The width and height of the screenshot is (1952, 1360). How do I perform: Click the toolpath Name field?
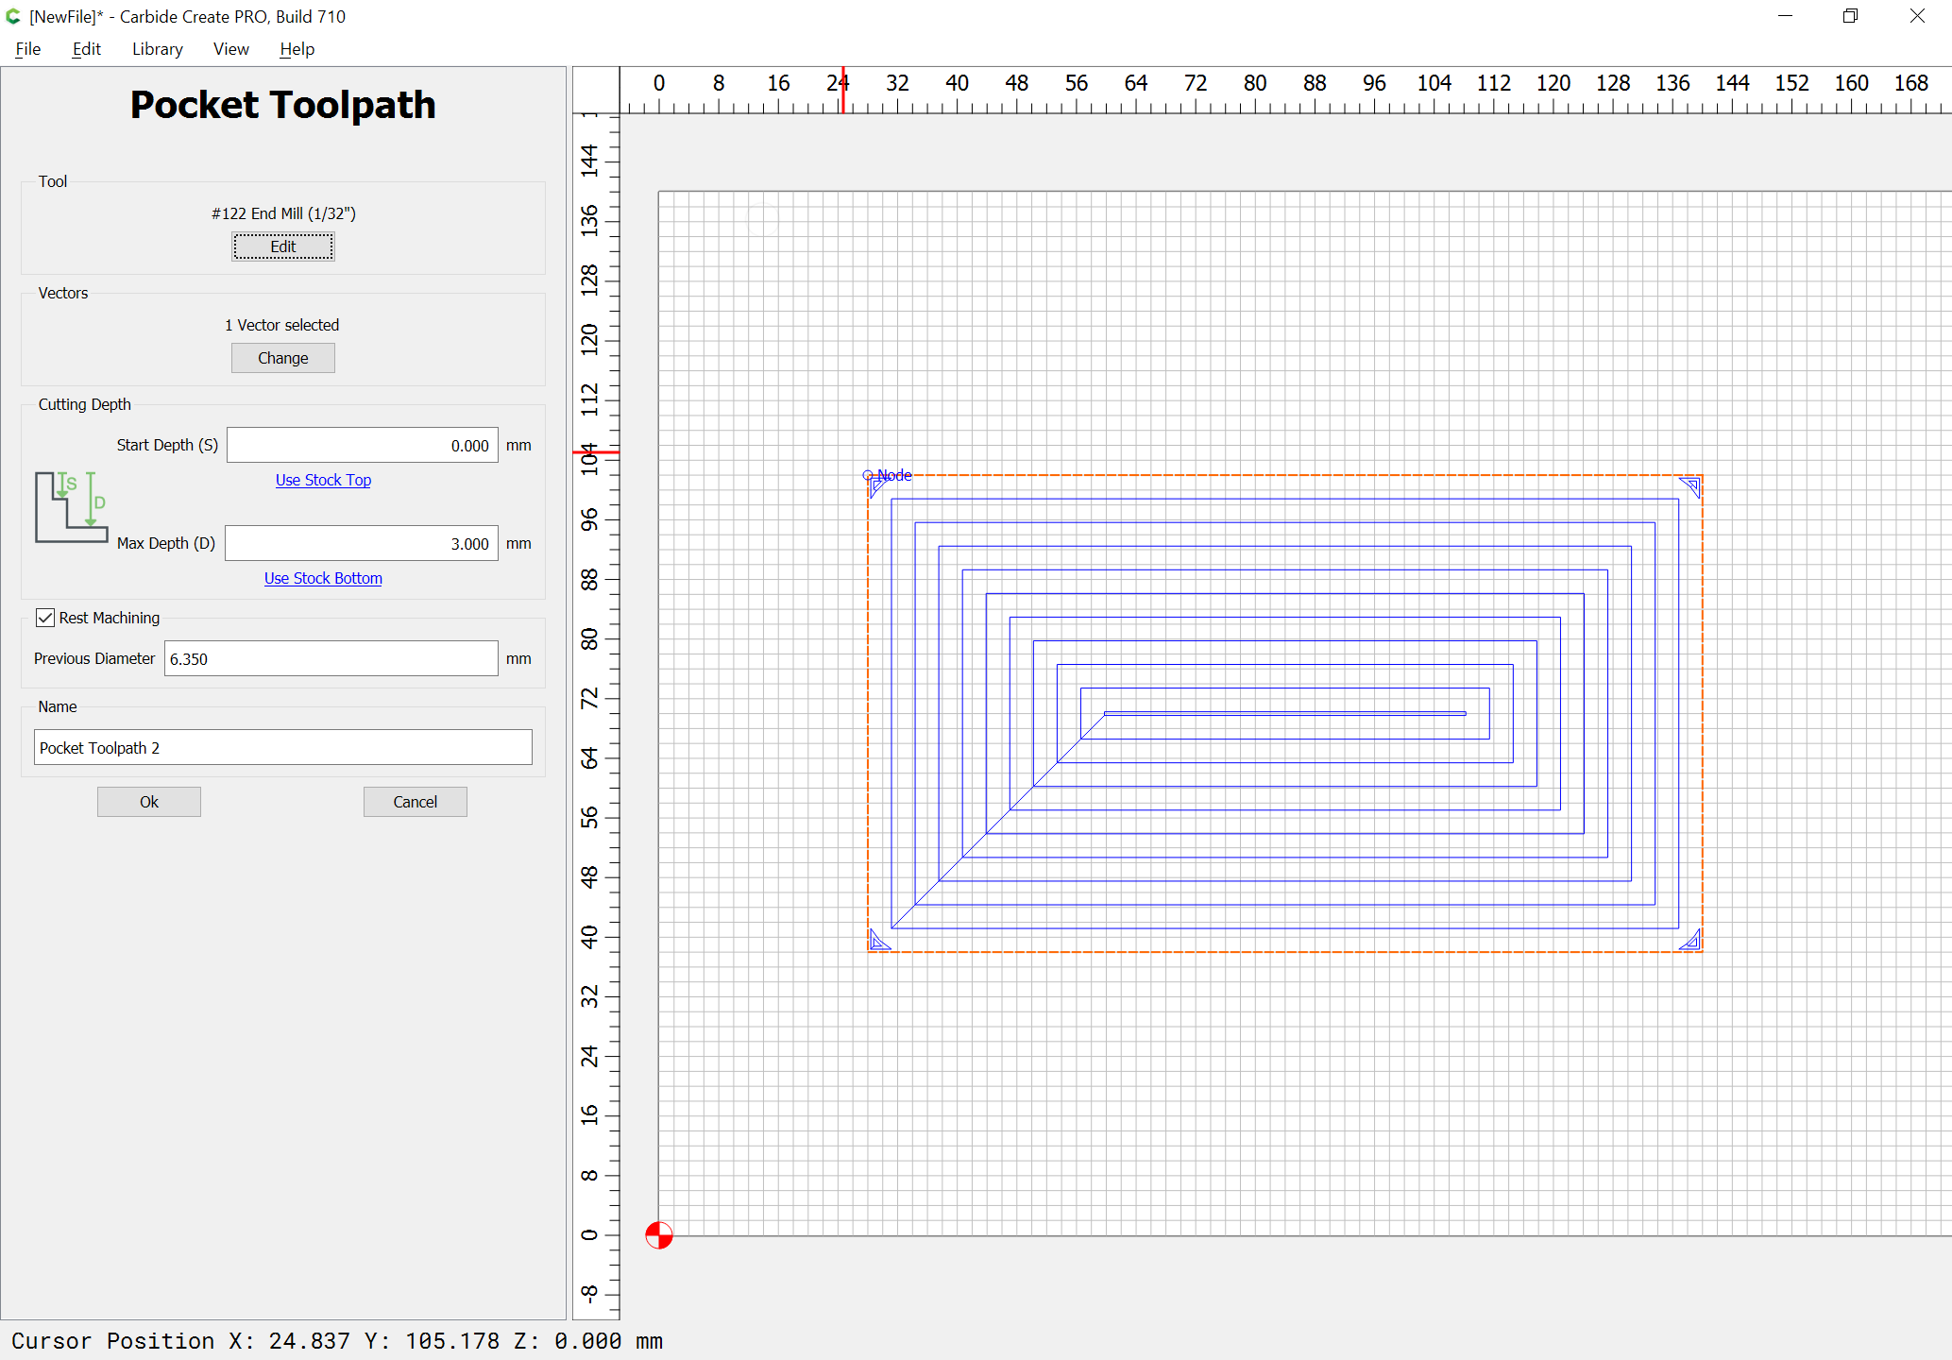(x=283, y=747)
